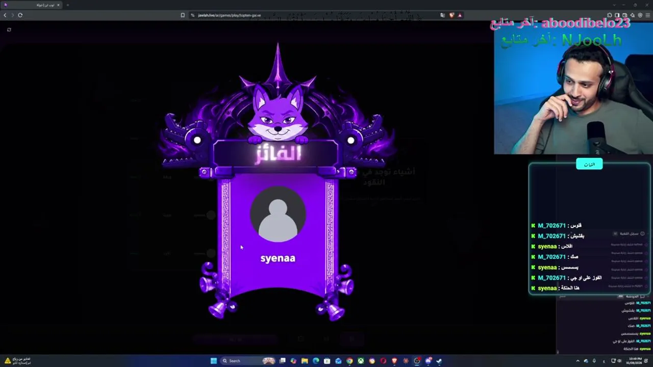Click chat message 'هنا الحنكة' in overlay
Viewport: 653px width, 367px height.
click(569, 288)
